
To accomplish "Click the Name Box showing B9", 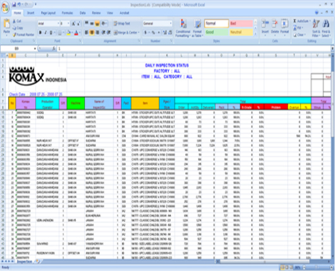I will (16, 49).
